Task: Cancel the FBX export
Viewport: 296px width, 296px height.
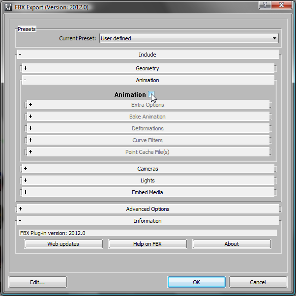Action: [x=258, y=282]
